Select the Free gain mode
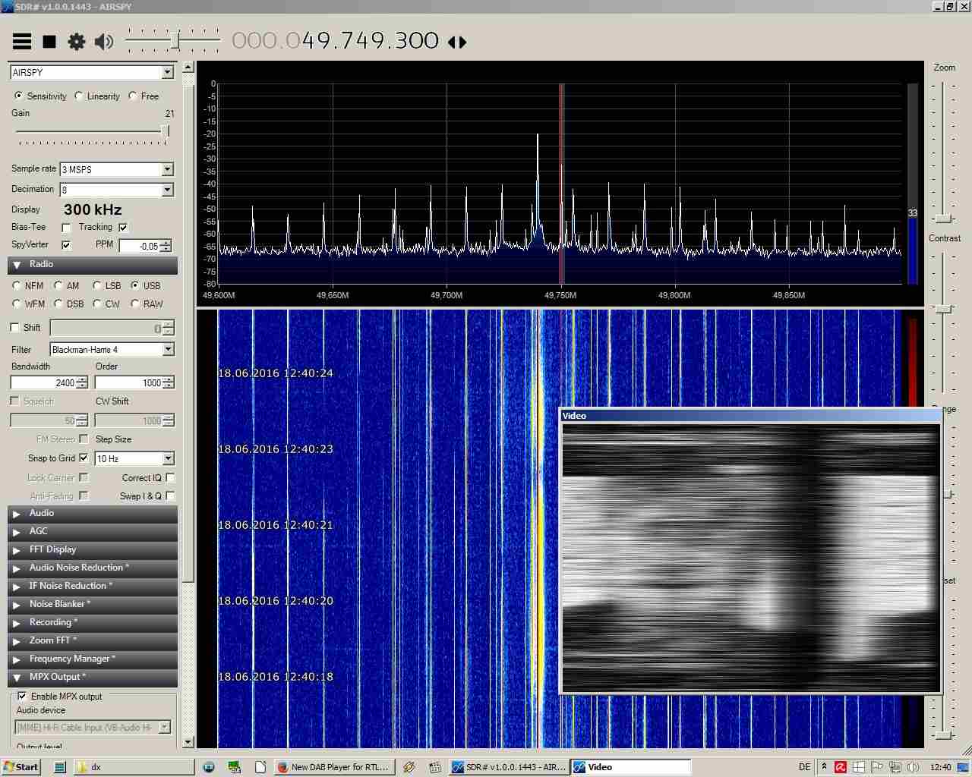The height and width of the screenshot is (777, 972). click(x=133, y=96)
